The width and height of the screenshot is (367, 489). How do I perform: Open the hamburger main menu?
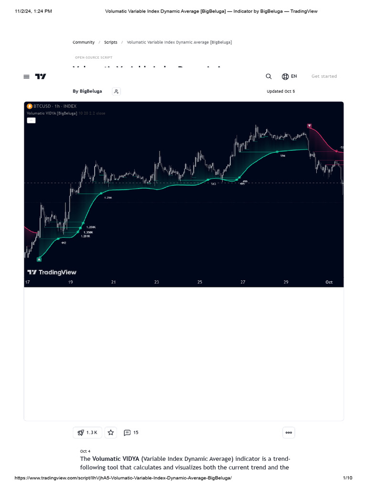point(26,76)
